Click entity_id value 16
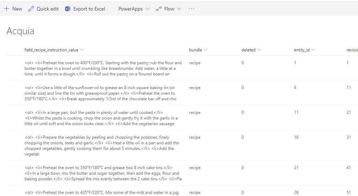The image size is (358, 196). [296, 137]
